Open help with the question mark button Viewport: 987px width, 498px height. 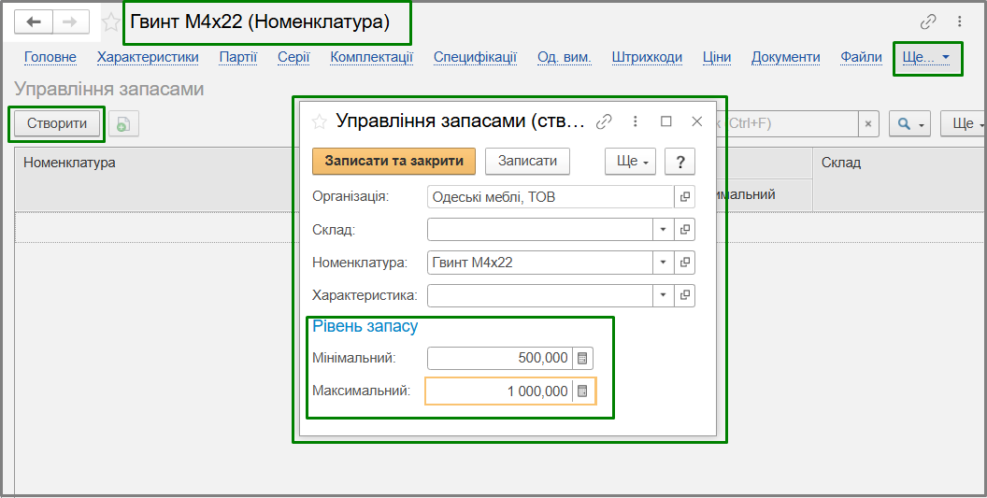point(679,162)
